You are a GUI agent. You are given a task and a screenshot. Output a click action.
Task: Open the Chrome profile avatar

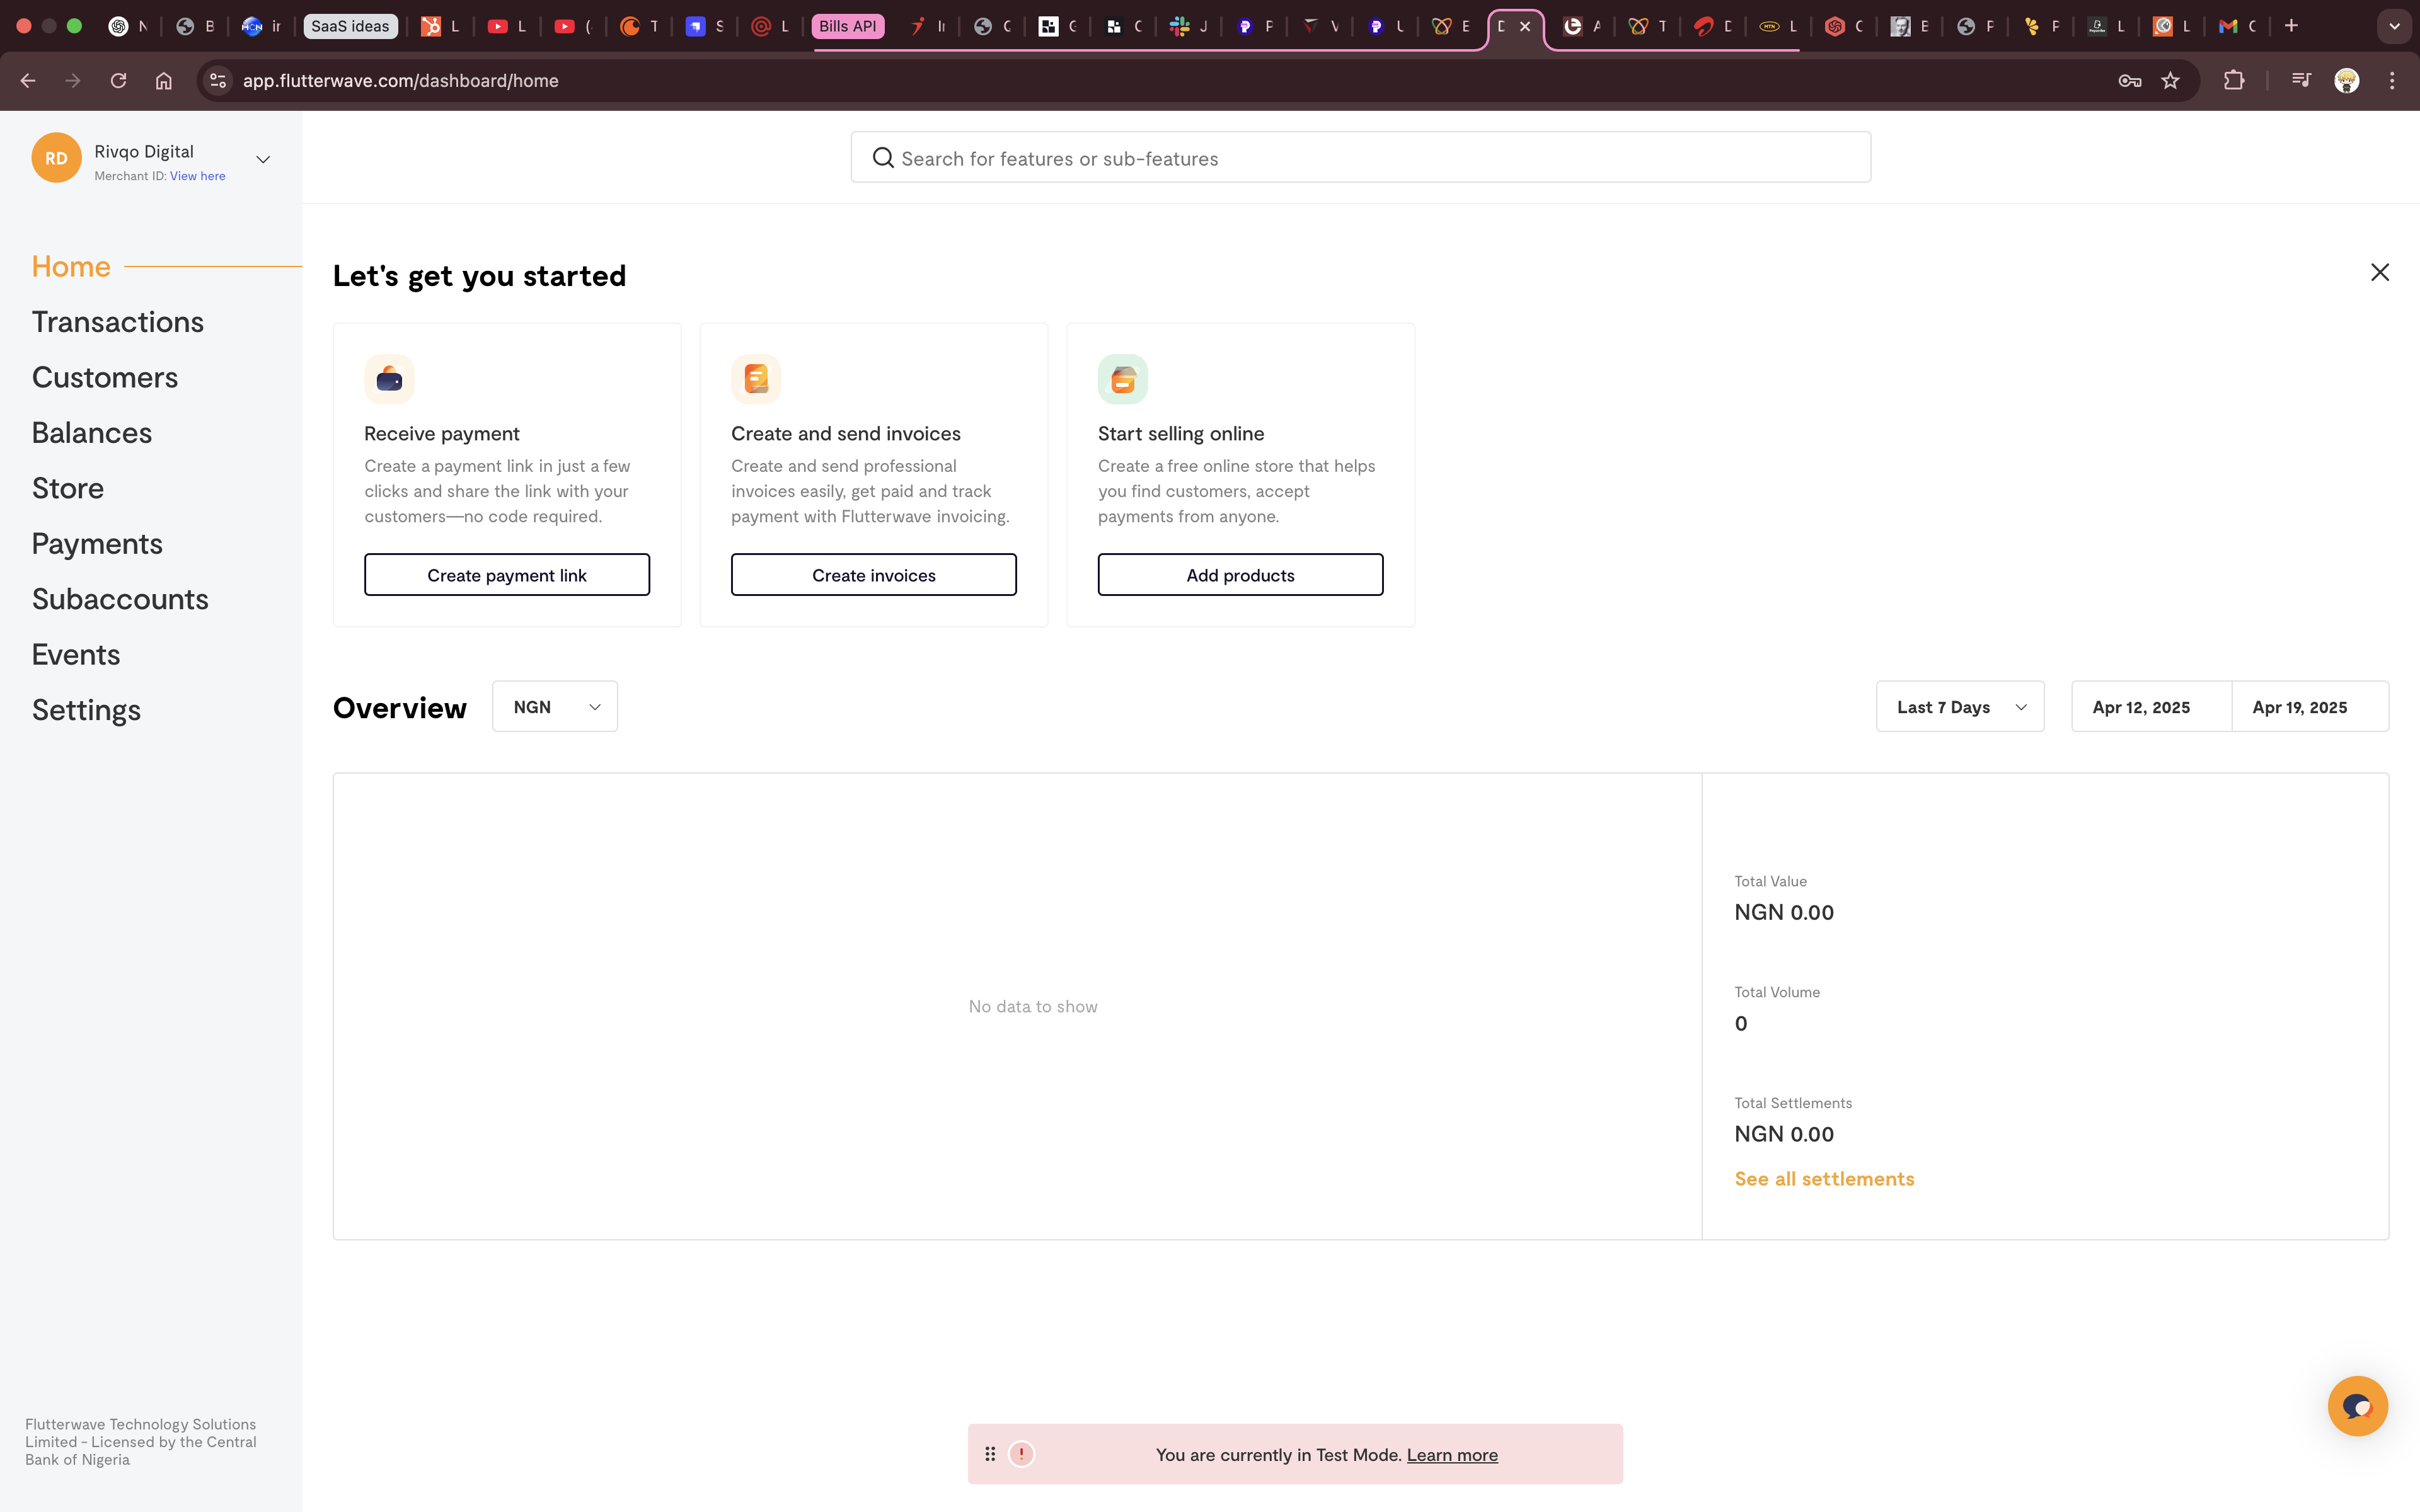point(2347,81)
